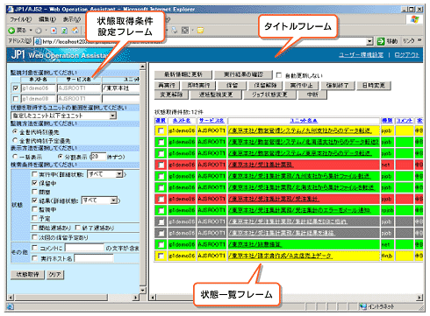Click the 実行結果の確認 button
The width and height of the screenshot is (430, 316).
coord(243,74)
